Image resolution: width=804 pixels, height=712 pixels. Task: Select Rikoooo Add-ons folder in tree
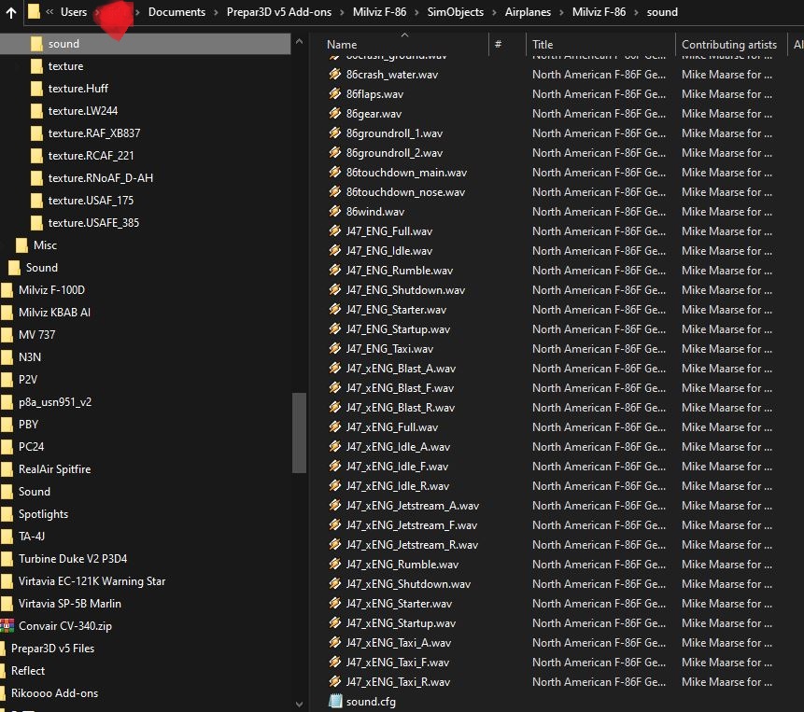[54, 693]
